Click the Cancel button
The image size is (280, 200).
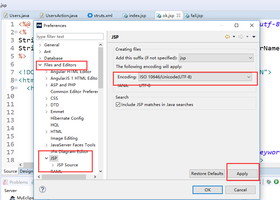click(x=240, y=190)
